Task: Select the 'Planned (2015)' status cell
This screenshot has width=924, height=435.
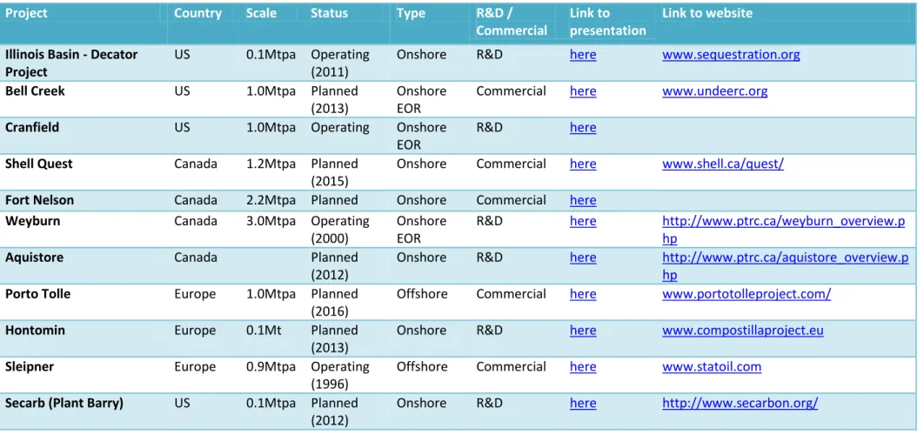Action: 334,173
